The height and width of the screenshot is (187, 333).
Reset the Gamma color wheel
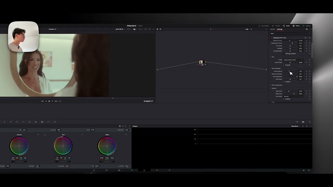[38, 135]
